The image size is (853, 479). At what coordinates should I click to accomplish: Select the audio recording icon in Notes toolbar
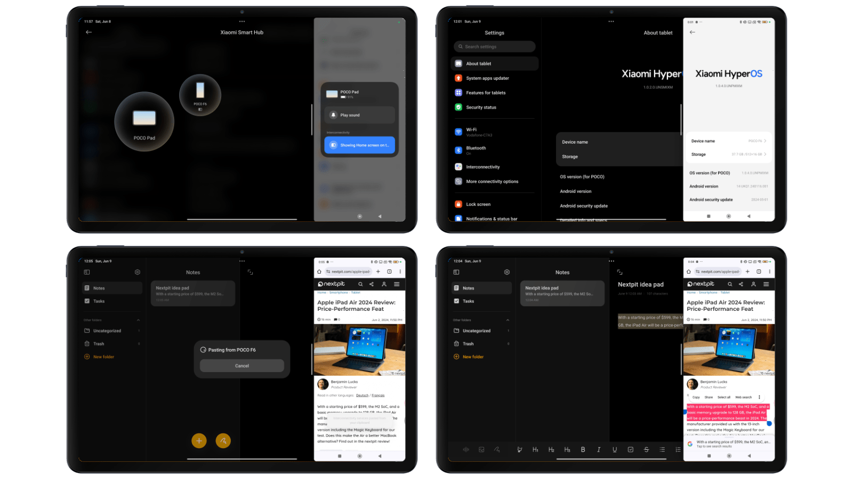(x=466, y=450)
